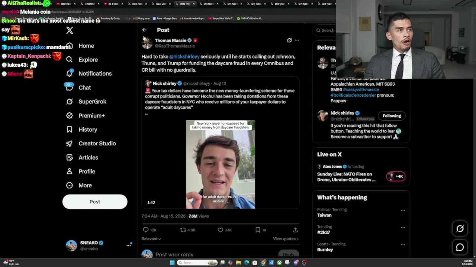Switch to the "(140) Uncl" browser tab

tap(90, 4)
